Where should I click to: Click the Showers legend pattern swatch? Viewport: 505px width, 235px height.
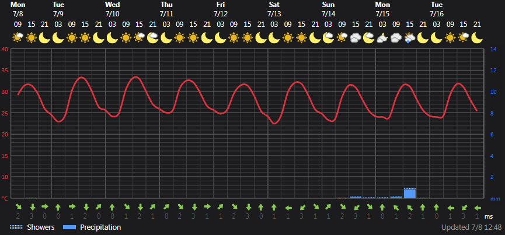(x=16, y=227)
